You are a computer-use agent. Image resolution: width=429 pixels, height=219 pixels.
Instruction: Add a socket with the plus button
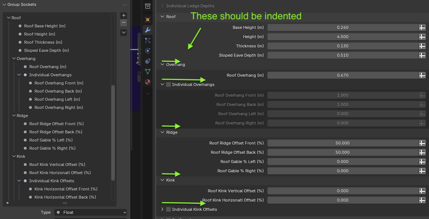pyautogui.click(x=124, y=16)
